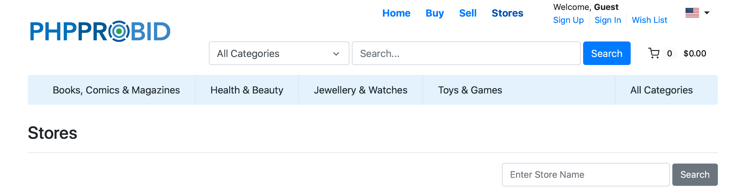Viewport: 746px width, 190px height.
Task: Open the Health & Beauty category
Action: [x=247, y=90]
